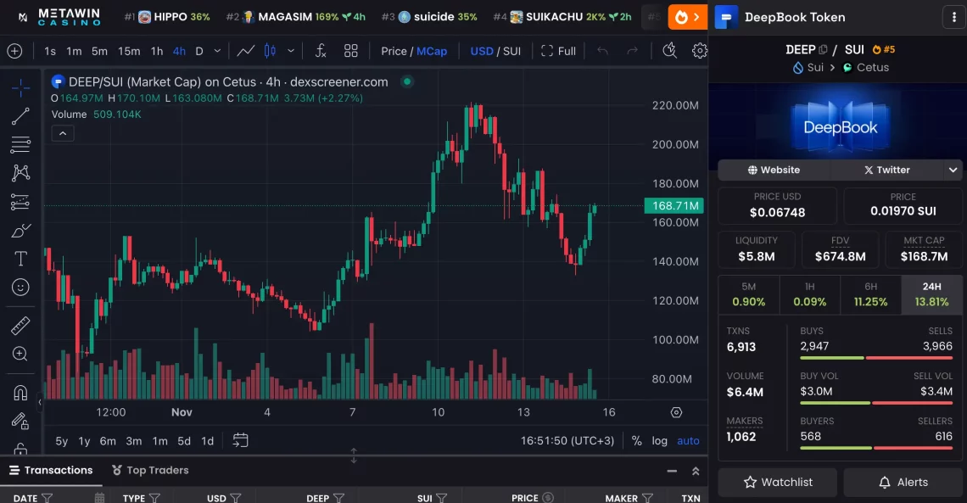The height and width of the screenshot is (503, 967).
Task: Expand the links dropdown beside Twitter
Action: 953,170
